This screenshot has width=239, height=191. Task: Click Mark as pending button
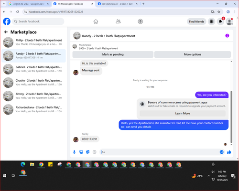point(113,54)
